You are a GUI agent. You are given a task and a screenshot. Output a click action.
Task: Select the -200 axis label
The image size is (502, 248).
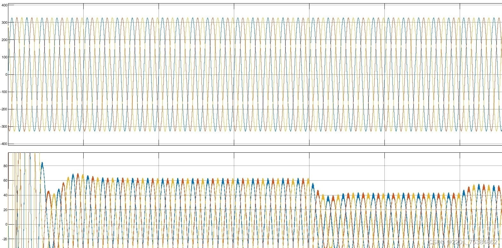click(3, 109)
